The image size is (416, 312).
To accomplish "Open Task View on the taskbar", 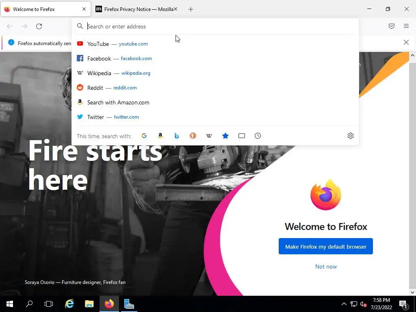I will [x=49, y=304].
